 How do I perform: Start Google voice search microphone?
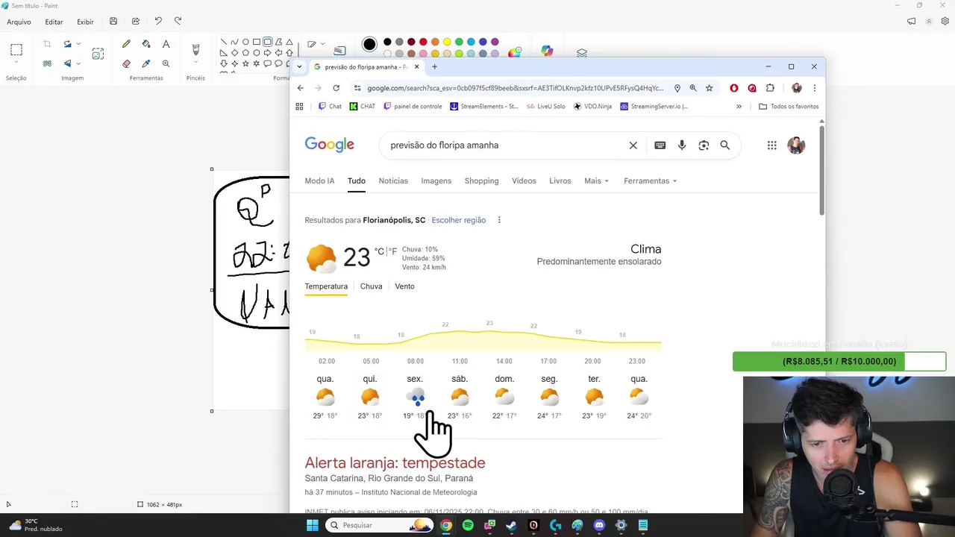[x=682, y=145]
